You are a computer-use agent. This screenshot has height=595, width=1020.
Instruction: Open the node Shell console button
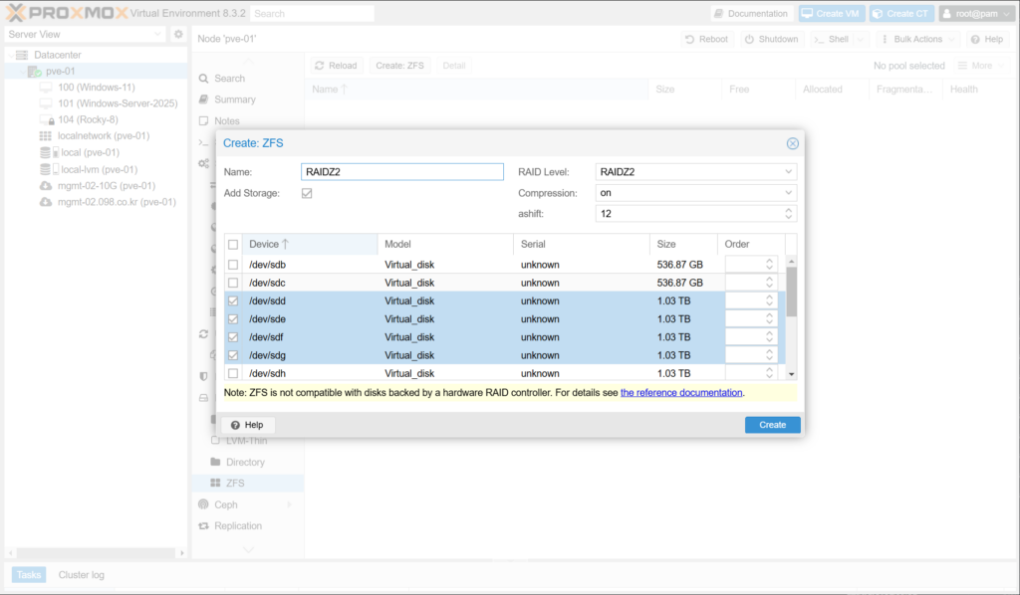(x=831, y=39)
